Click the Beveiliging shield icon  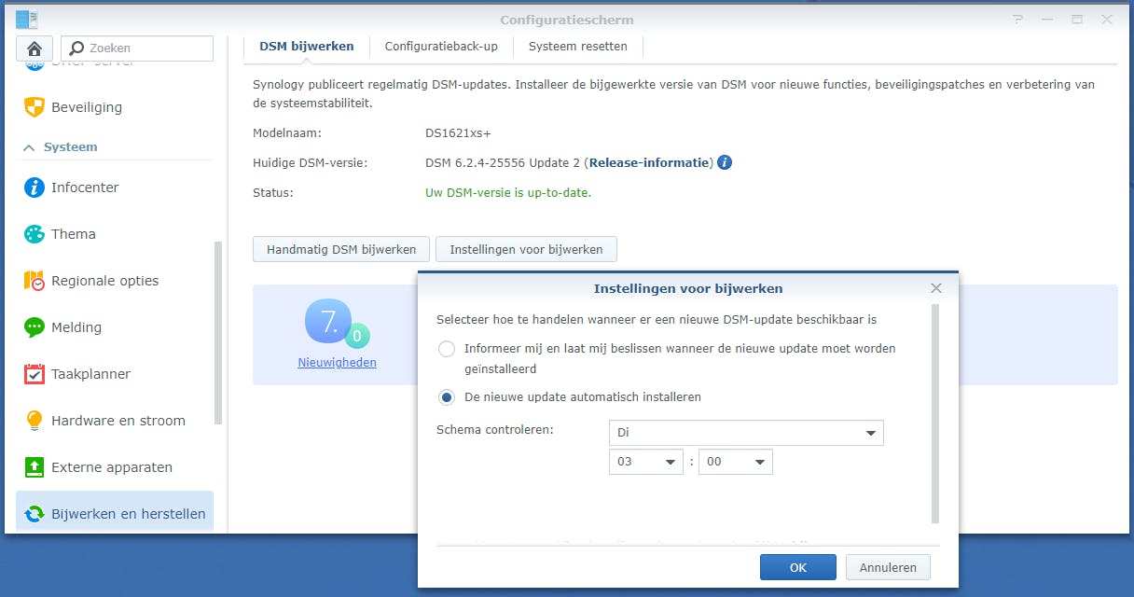click(x=35, y=106)
